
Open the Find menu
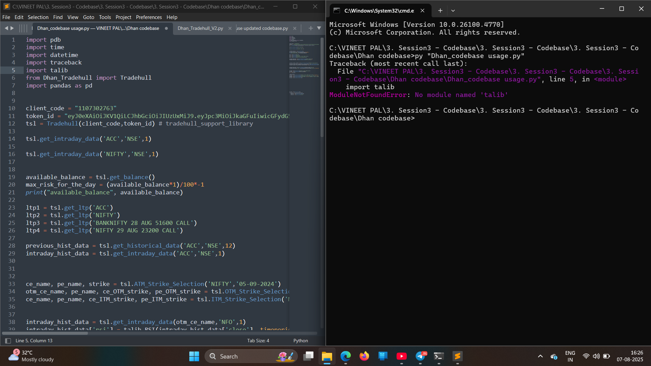coord(58,17)
